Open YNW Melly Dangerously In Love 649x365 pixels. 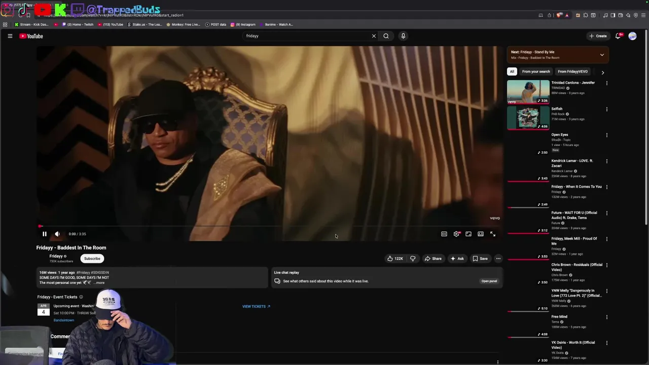click(577, 293)
